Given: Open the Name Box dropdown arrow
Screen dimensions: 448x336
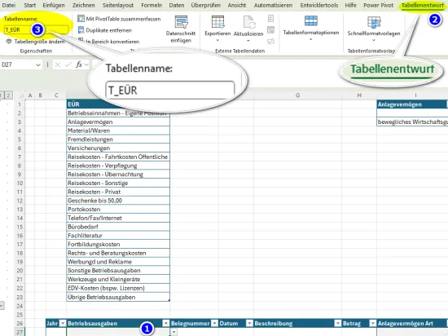Looking at the screenshot, I should [x=38, y=65].
